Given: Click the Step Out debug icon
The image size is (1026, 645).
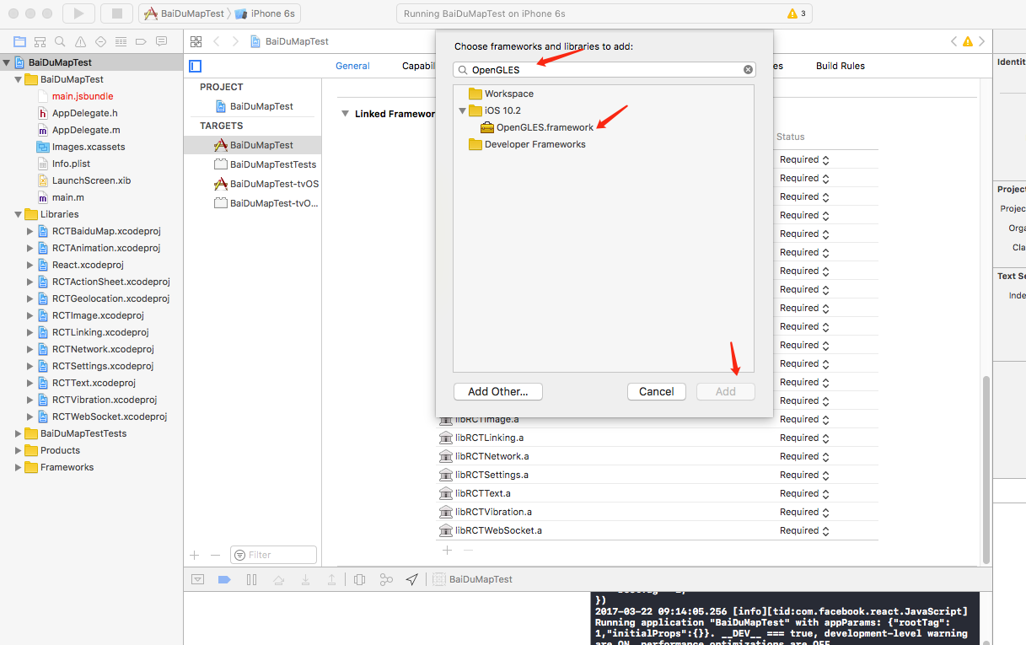Looking at the screenshot, I should point(332,579).
